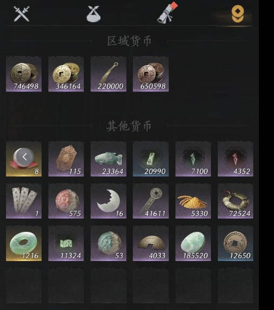Select the white crescent moon jade showing 16
The image size is (274, 310).
[x=108, y=201]
